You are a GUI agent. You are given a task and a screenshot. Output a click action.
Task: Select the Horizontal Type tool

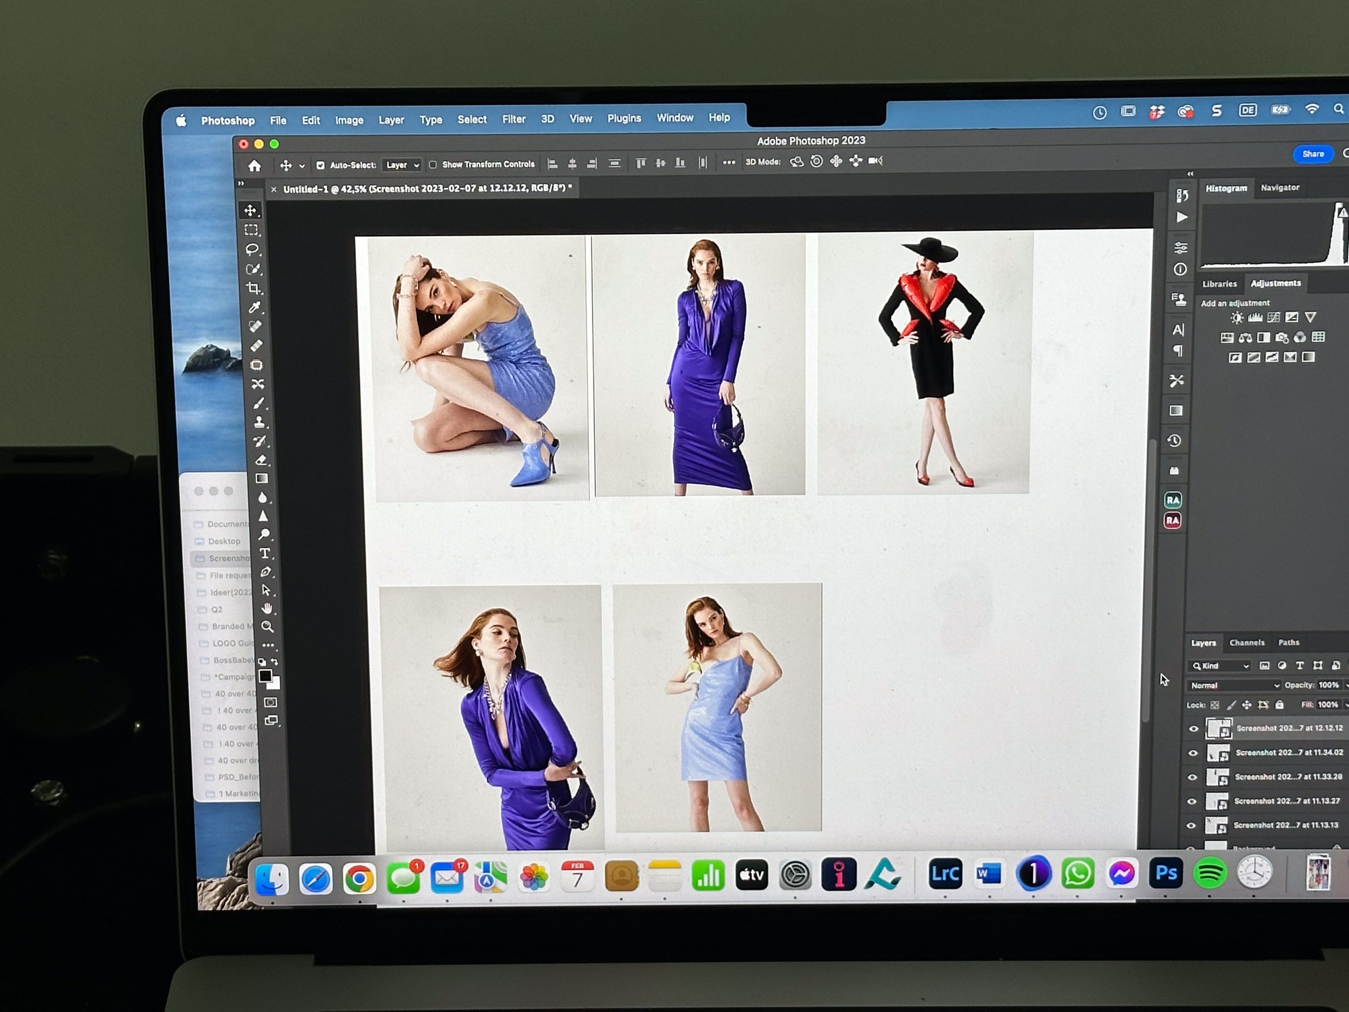(265, 553)
